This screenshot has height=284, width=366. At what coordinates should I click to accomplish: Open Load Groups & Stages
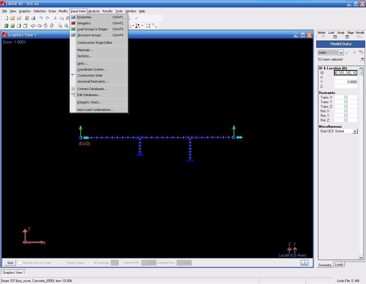pyautogui.click(x=99, y=29)
